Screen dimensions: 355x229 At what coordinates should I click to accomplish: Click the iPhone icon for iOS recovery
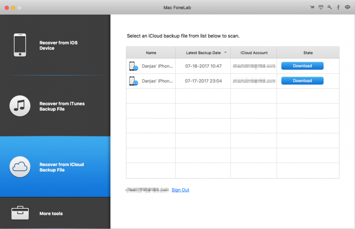[x=20, y=45]
